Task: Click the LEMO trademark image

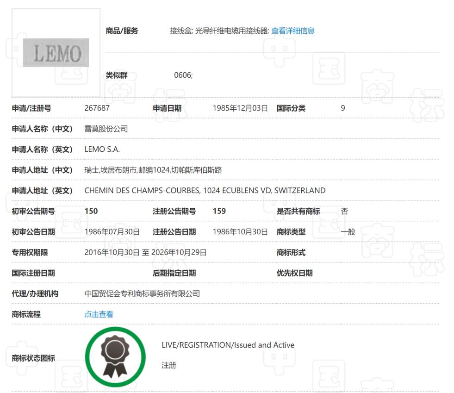Action: click(55, 52)
